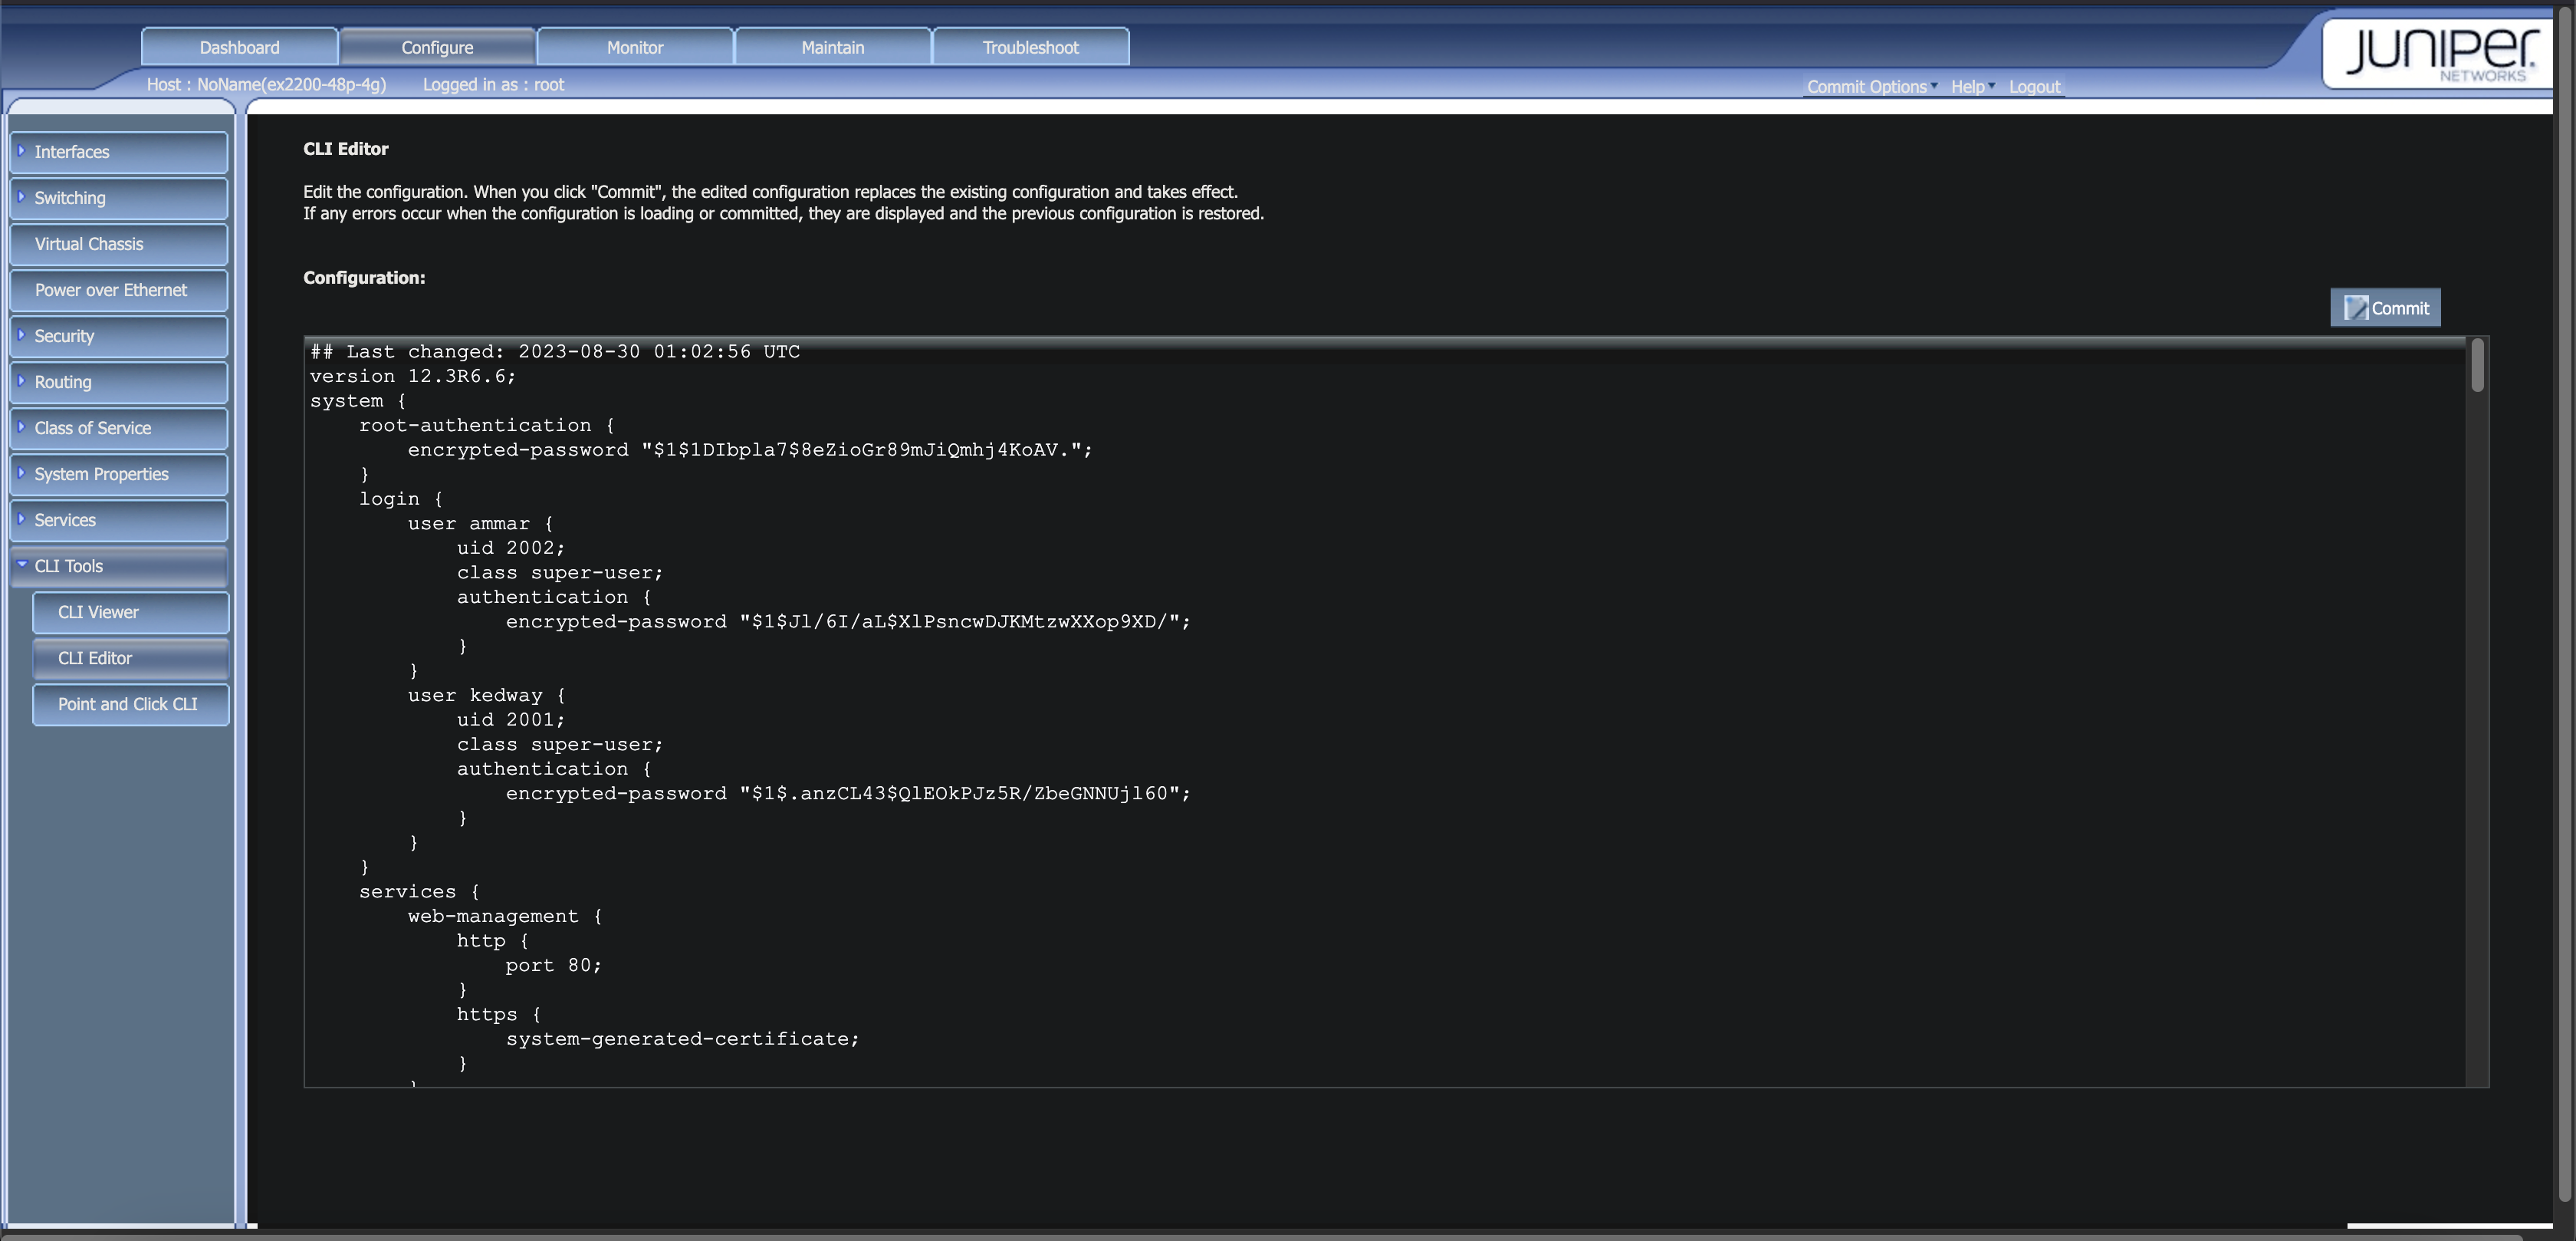Expand the Class of Service section

[x=92, y=427]
